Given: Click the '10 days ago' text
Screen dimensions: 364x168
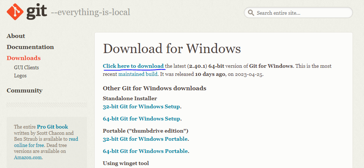Looking at the screenshot, I should point(210,74).
